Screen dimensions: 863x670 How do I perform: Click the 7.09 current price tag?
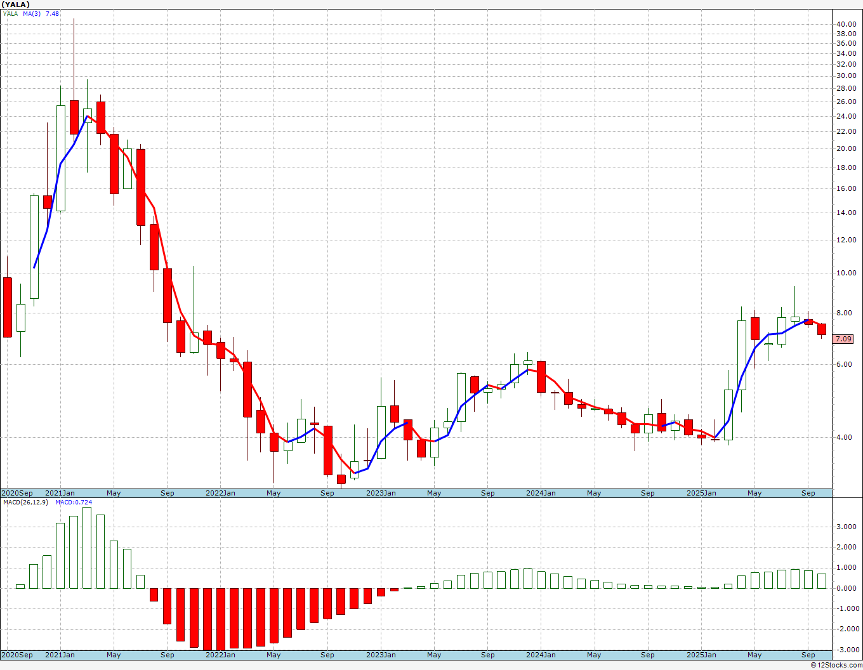coord(843,339)
